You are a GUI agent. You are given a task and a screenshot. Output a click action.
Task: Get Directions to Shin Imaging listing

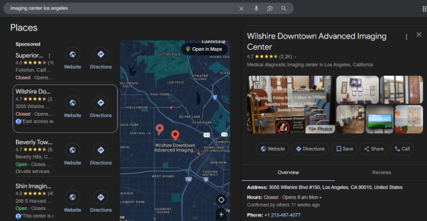(101, 197)
